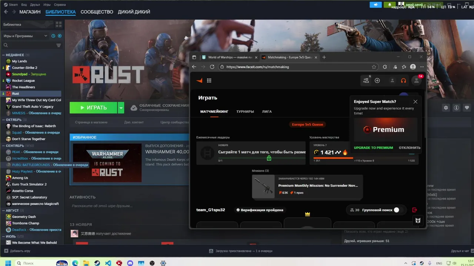
Task: Toggle the Групповой поиск switch
Action: click(396, 210)
